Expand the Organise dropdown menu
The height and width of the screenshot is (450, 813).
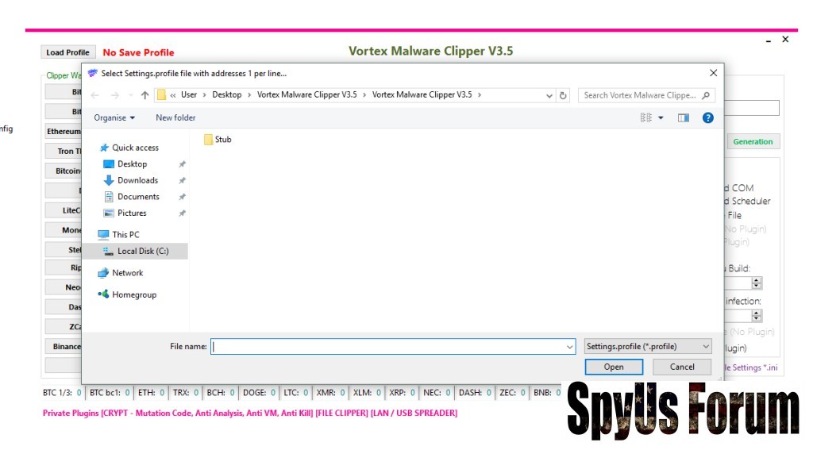[x=114, y=117]
